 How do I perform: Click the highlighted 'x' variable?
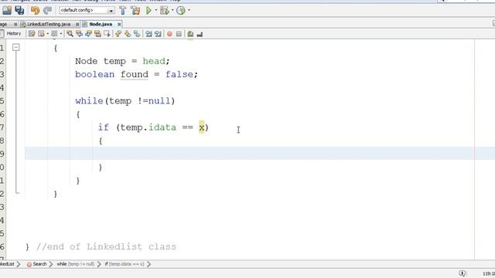(201, 127)
